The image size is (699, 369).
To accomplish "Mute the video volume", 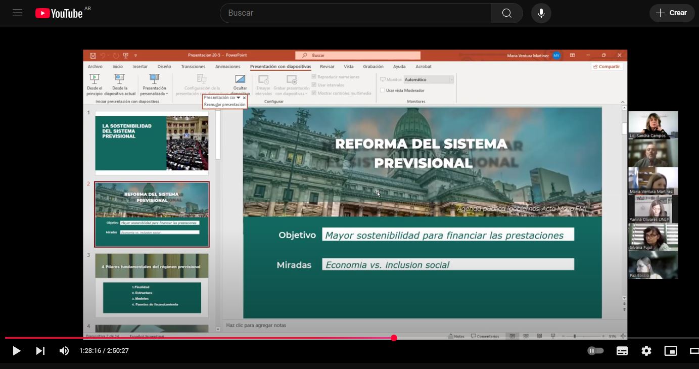I will pyautogui.click(x=64, y=351).
